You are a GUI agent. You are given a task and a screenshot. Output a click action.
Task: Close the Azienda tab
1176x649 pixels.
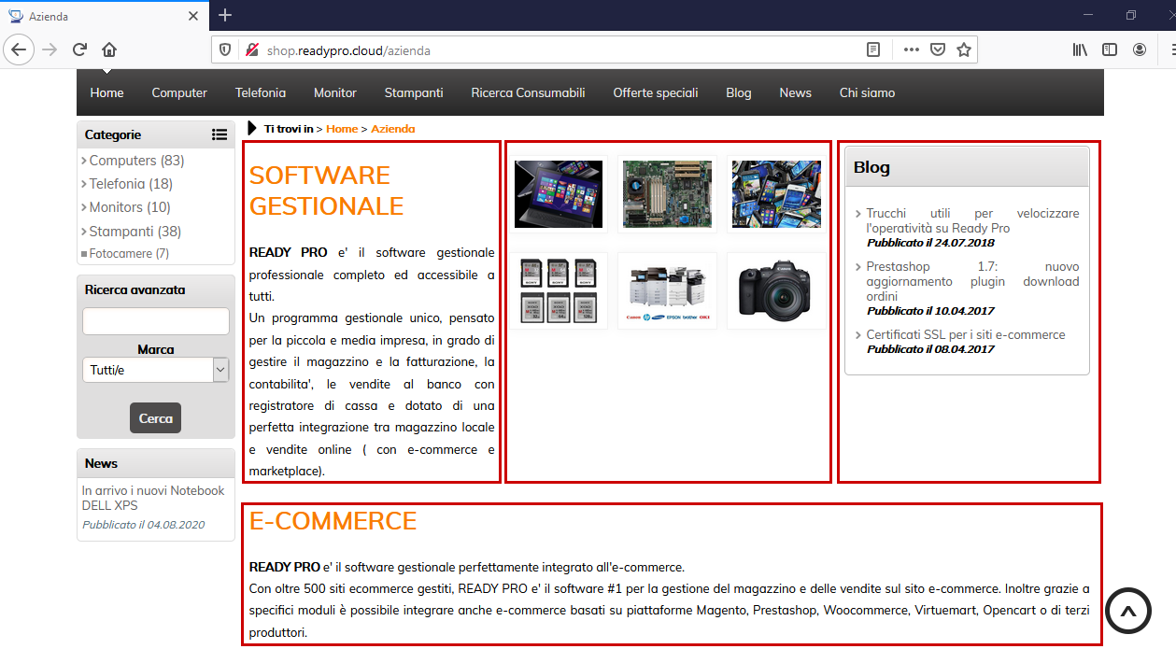(193, 17)
